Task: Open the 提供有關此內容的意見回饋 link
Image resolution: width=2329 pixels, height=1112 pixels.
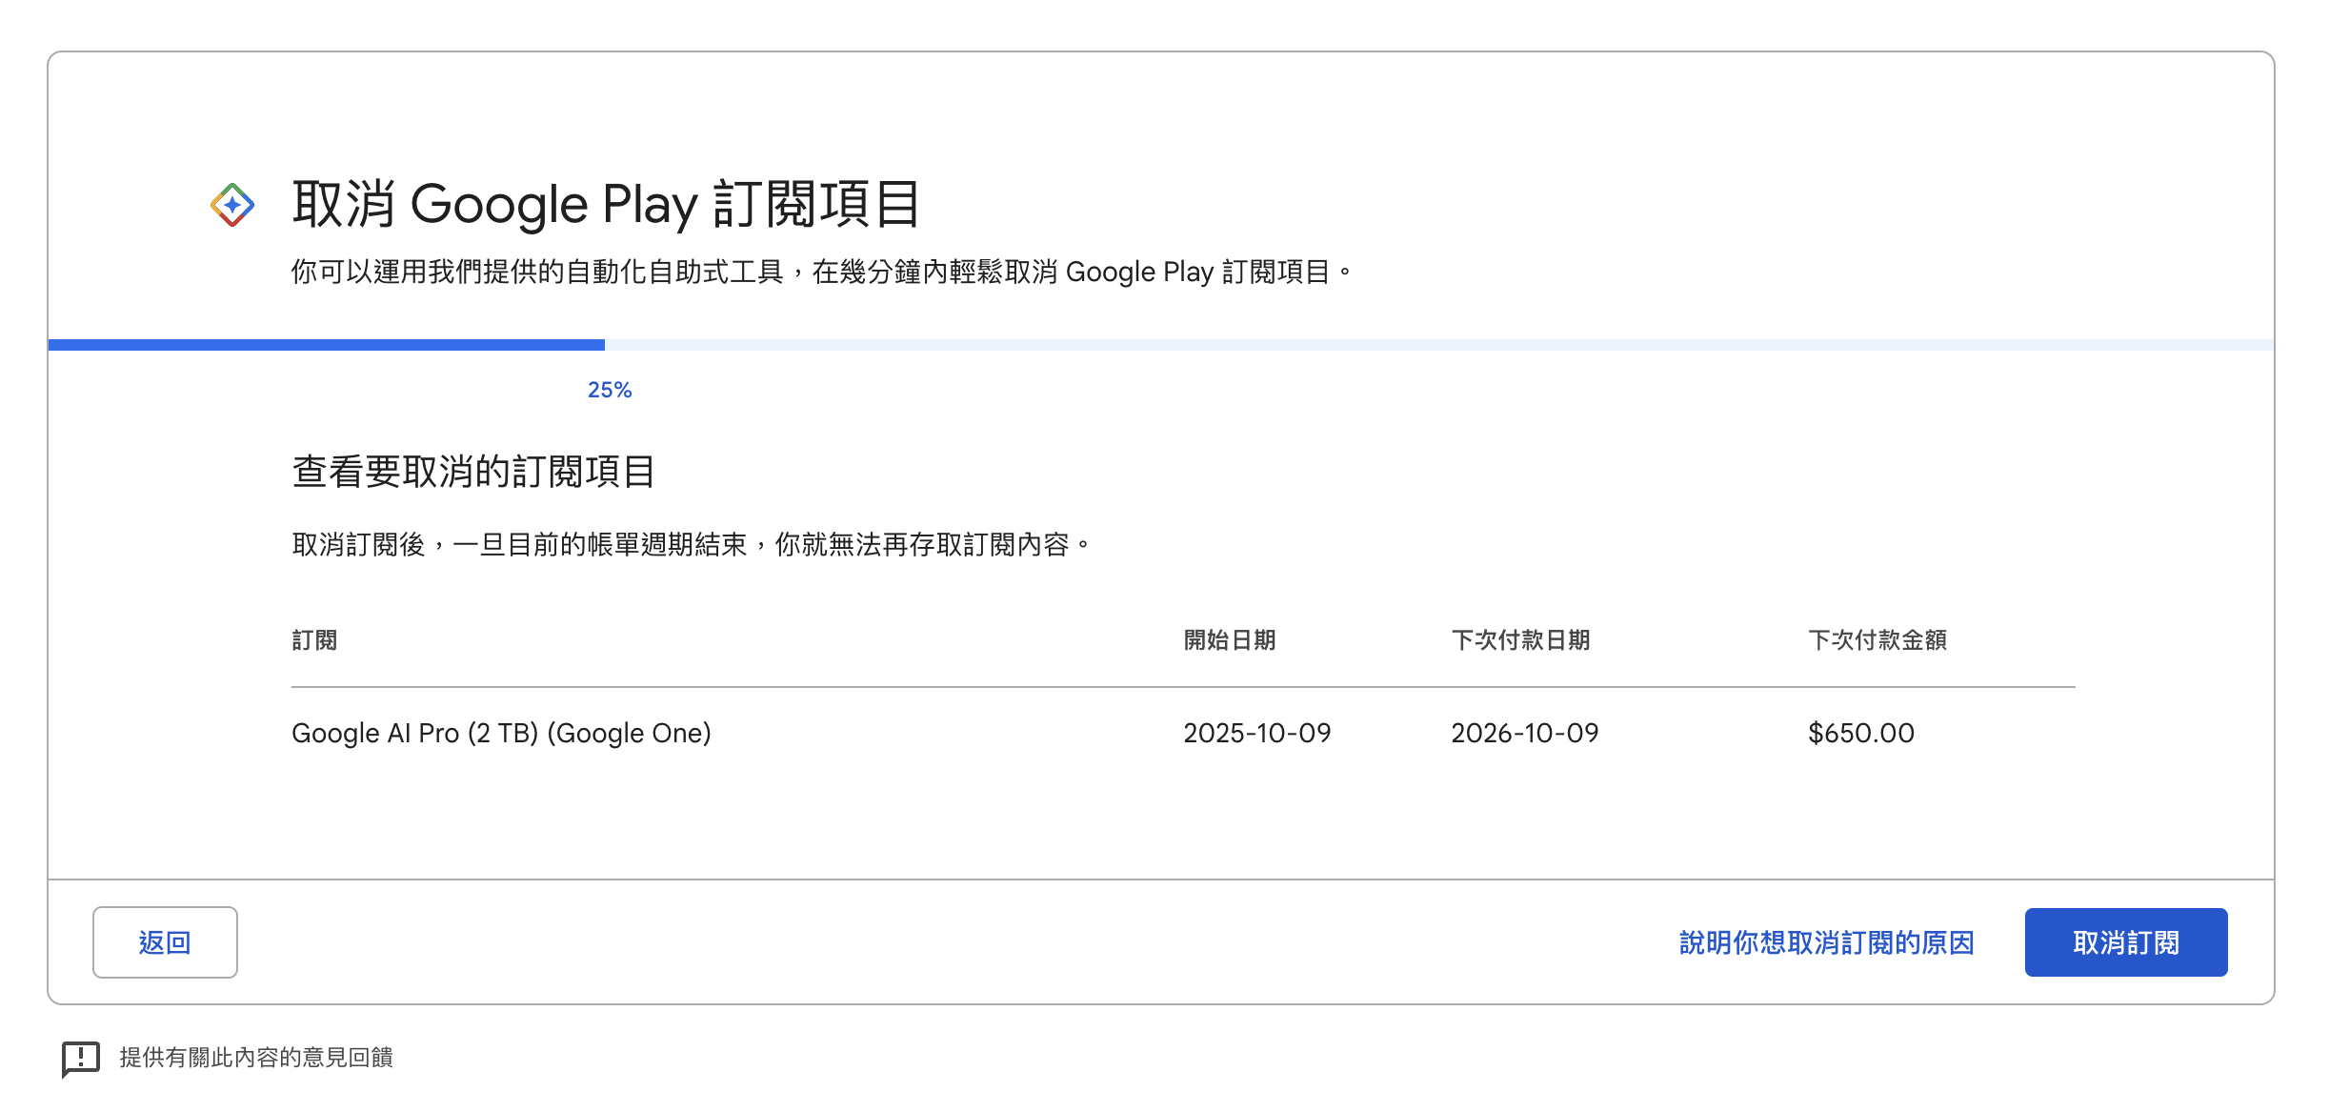Action: [x=256, y=1058]
